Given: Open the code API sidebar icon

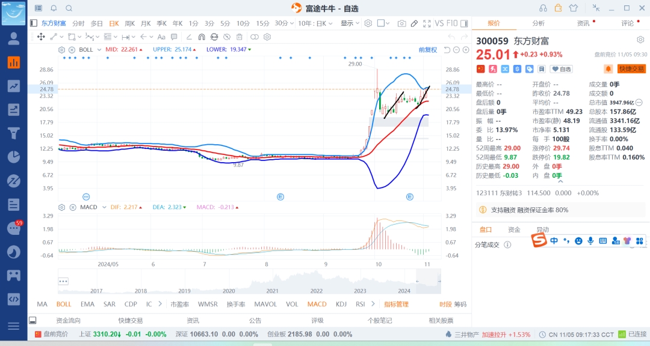Looking at the screenshot, I should click(14, 299).
